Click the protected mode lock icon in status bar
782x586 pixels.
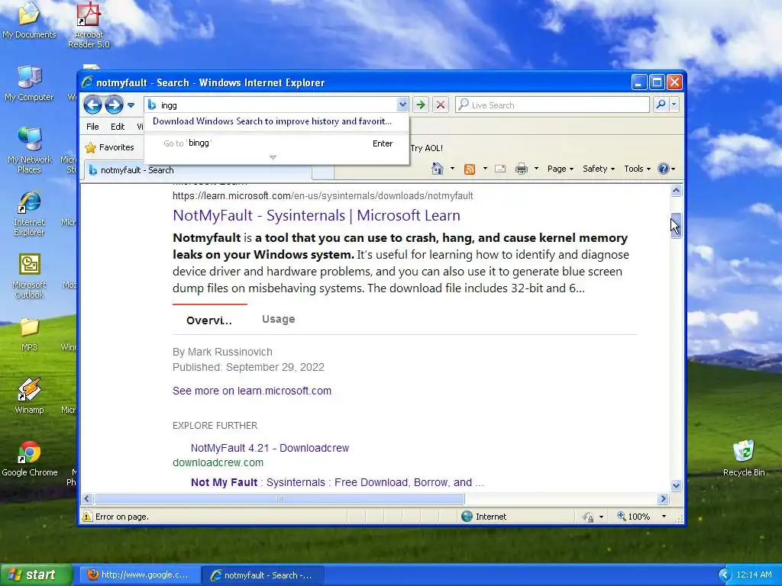click(x=589, y=517)
